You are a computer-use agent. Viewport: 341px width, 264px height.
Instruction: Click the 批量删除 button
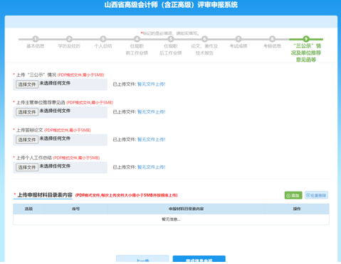pos(316,195)
